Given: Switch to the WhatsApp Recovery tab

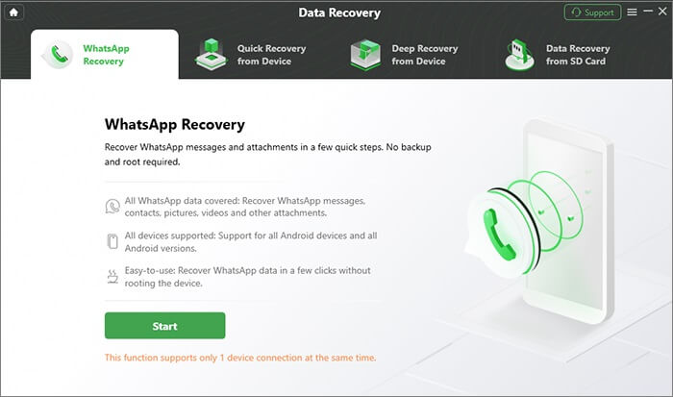Looking at the screenshot, I should 105,55.
